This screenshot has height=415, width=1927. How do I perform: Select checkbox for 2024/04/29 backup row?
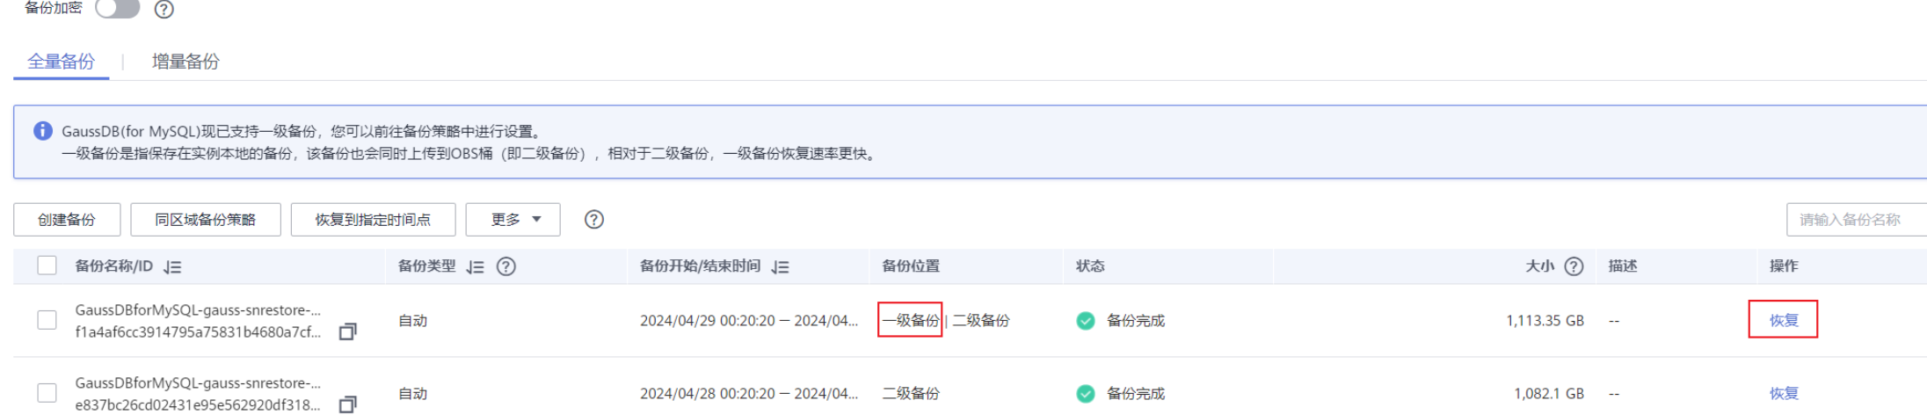47,320
